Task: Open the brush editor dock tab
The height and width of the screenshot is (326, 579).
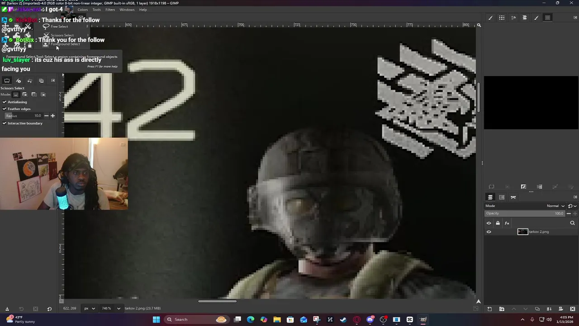Action: [536, 18]
